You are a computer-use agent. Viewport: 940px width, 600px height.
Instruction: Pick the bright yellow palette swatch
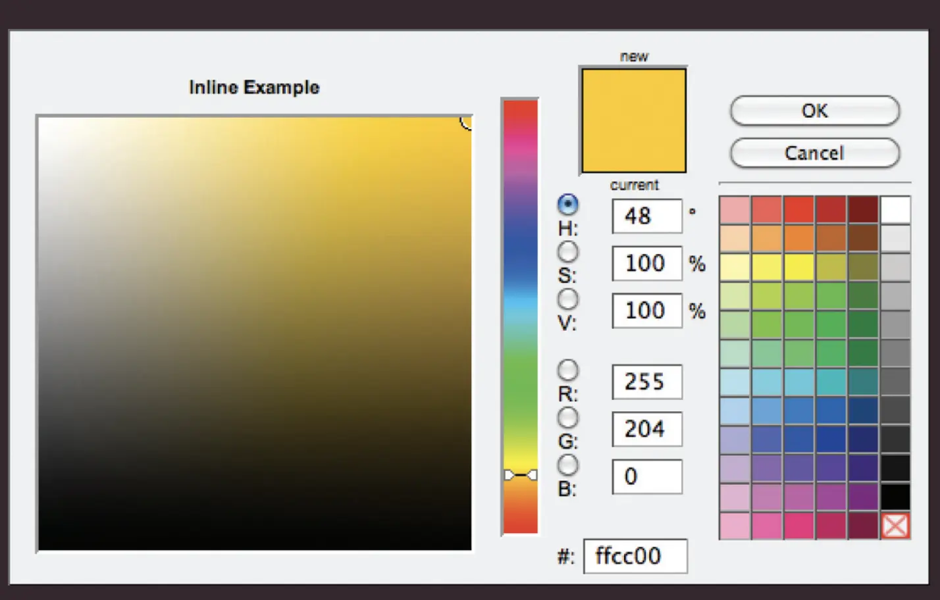pyautogui.click(x=798, y=267)
